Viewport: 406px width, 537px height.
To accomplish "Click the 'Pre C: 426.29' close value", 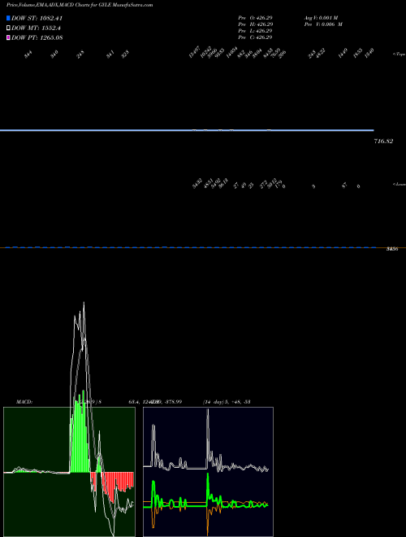I will pyautogui.click(x=255, y=37).
